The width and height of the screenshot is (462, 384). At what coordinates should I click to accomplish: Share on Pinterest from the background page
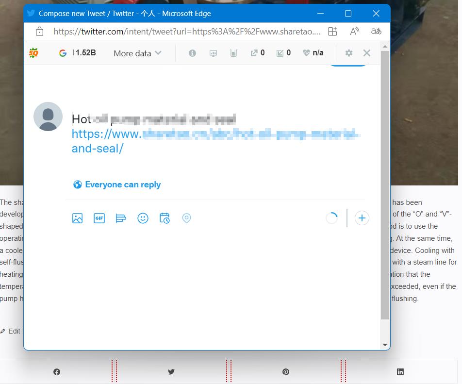[x=286, y=372]
